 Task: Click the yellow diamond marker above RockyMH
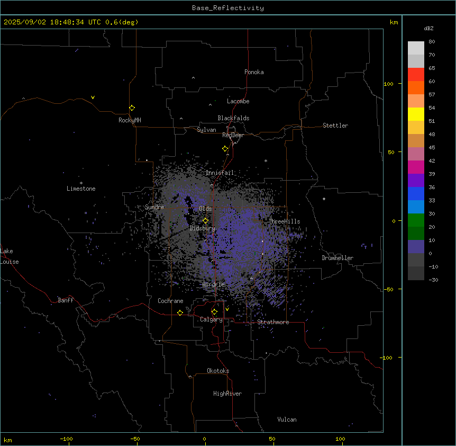pos(132,108)
